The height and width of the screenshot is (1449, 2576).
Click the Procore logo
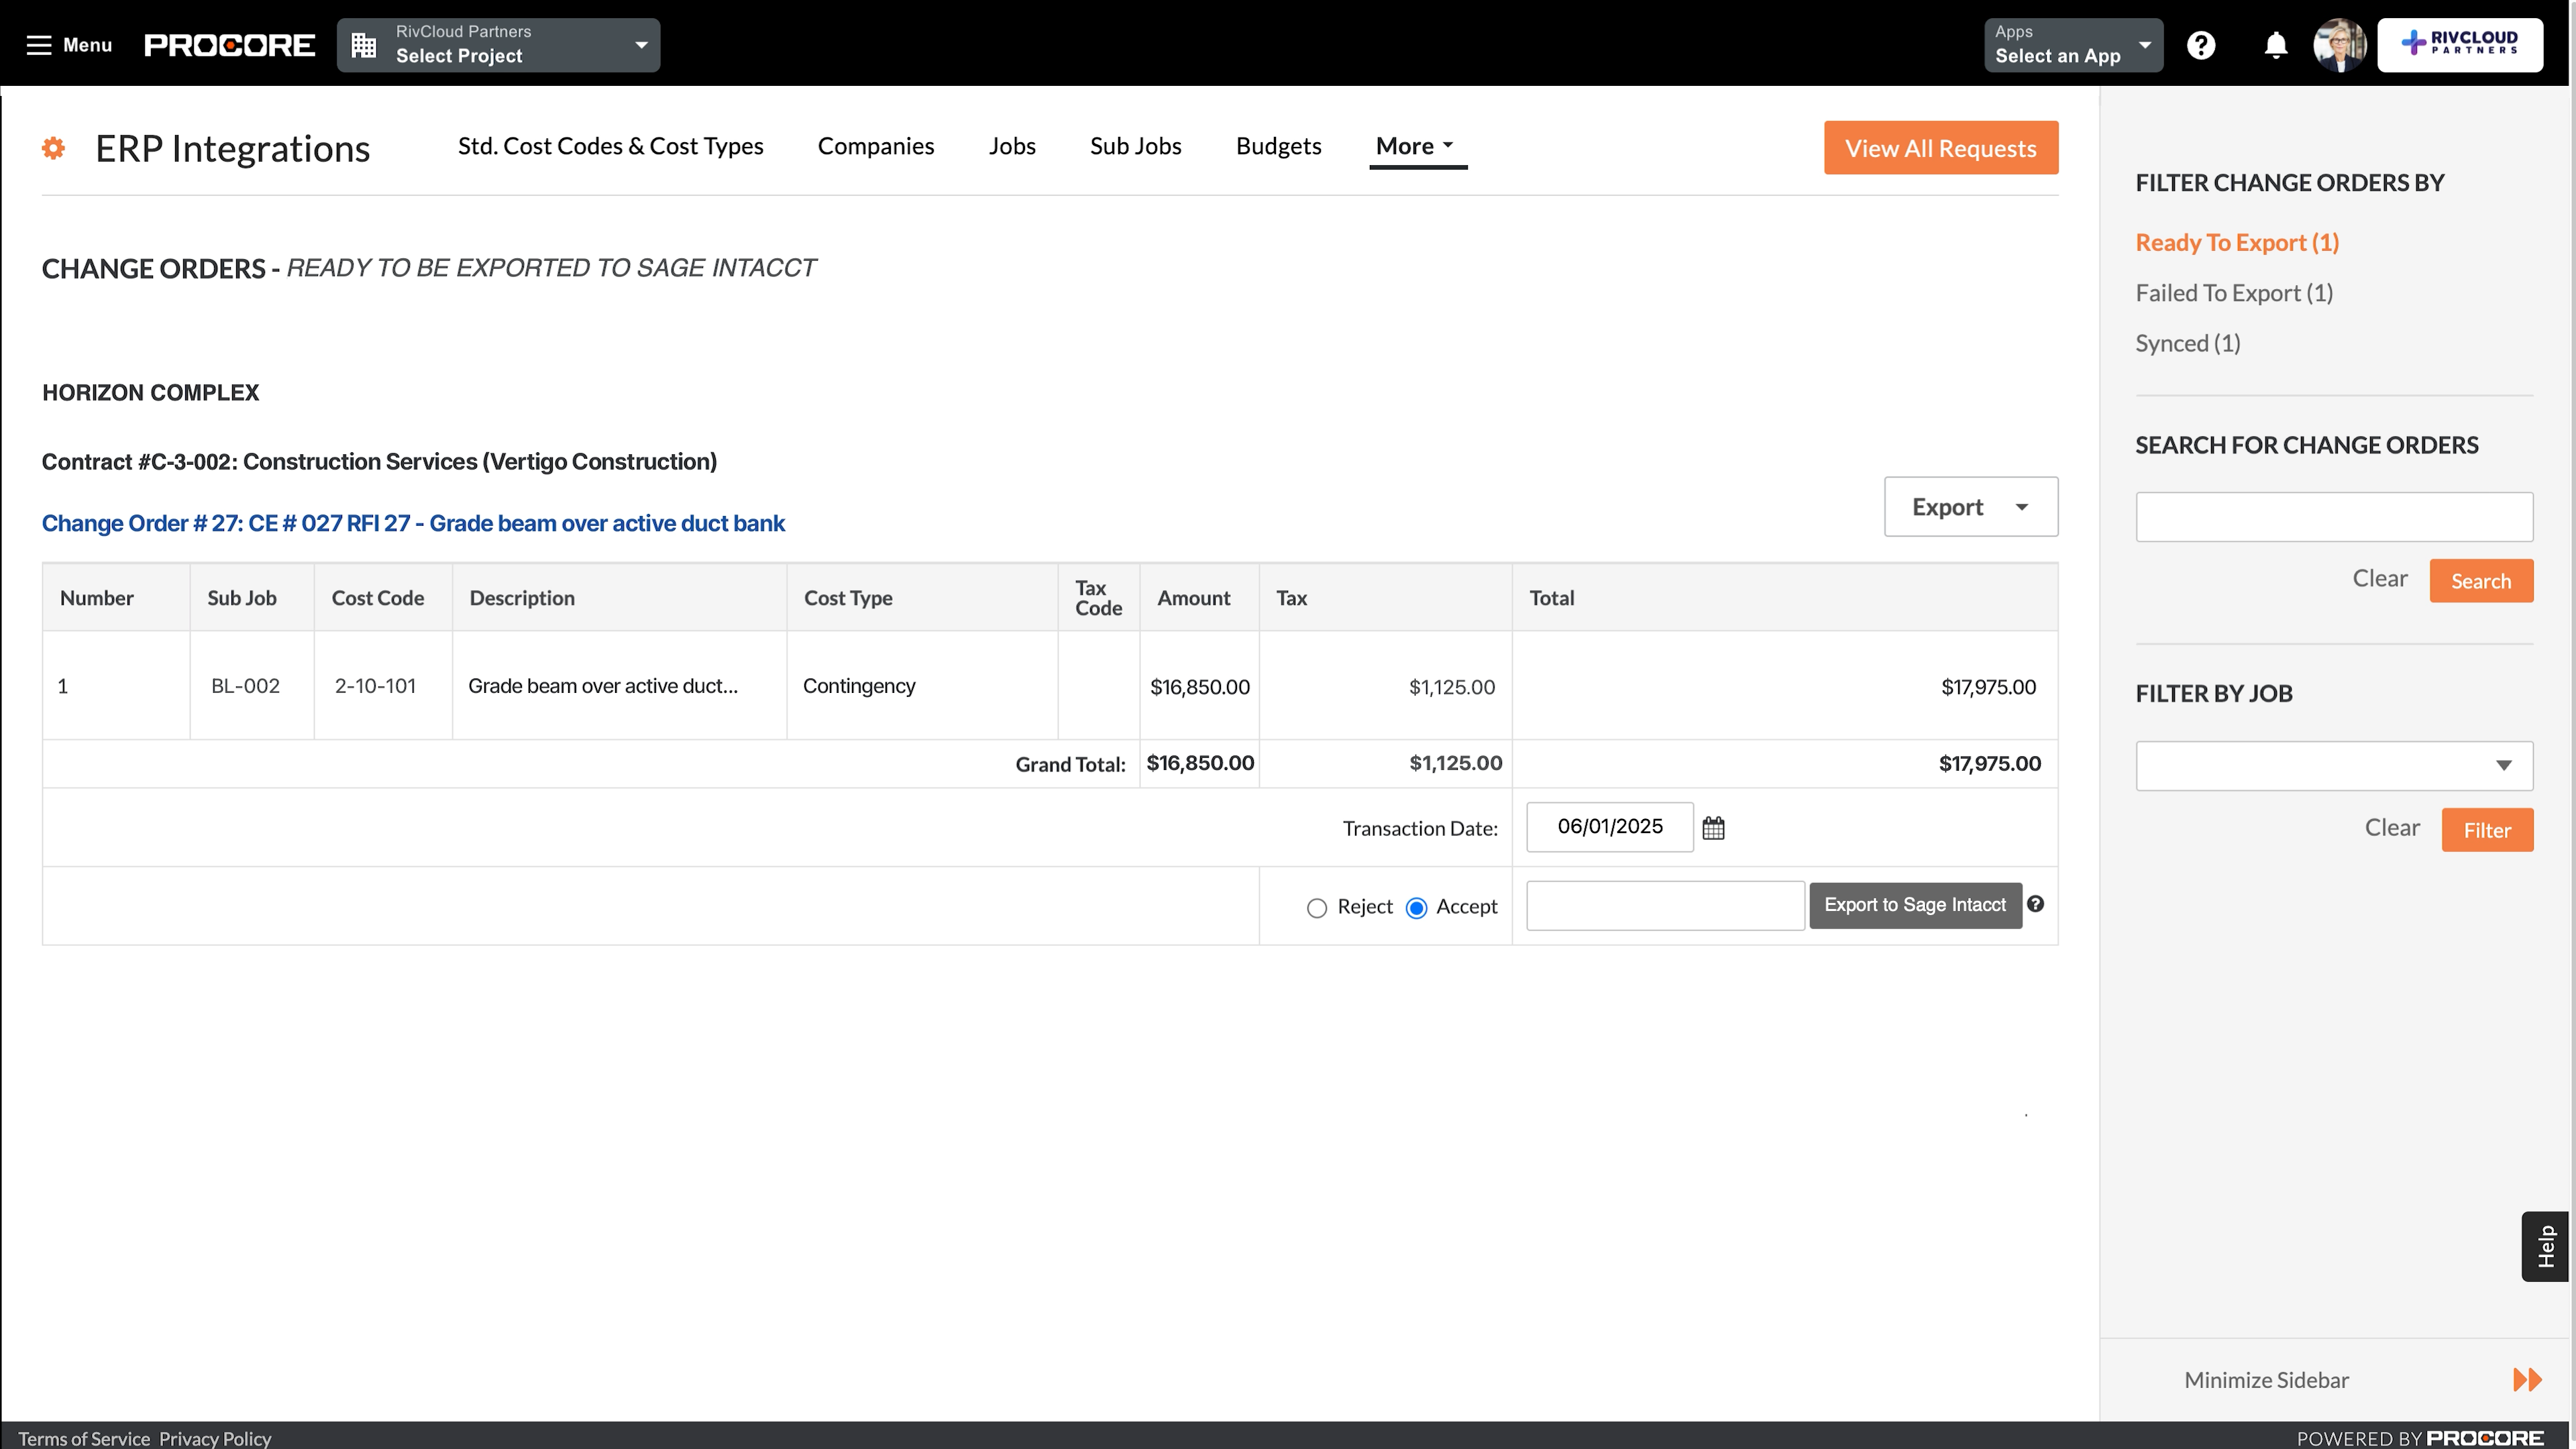(x=230, y=45)
